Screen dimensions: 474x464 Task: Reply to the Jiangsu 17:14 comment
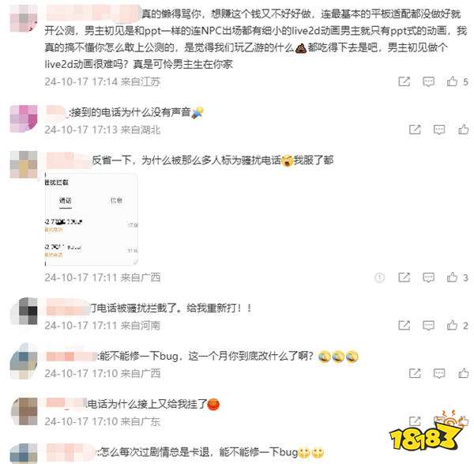pyautogui.click(x=428, y=81)
